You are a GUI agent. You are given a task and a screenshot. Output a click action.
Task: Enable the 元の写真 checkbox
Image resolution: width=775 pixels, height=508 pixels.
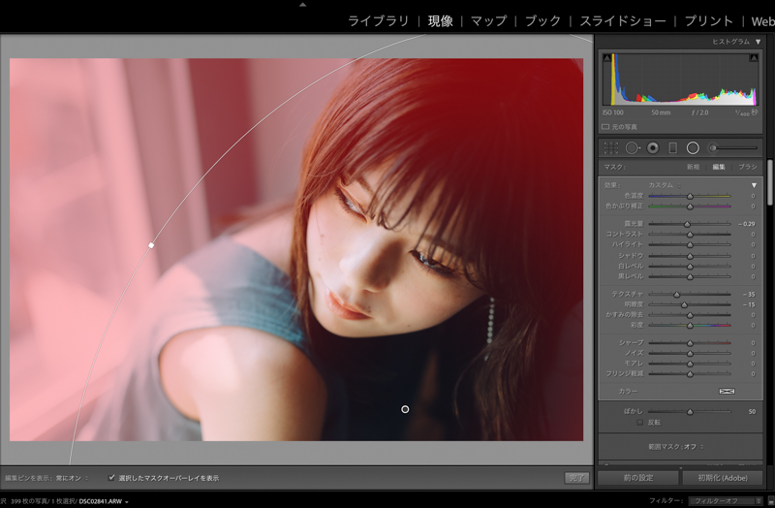point(605,127)
